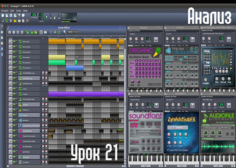The width and height of the screenshot is (236, 168).
Task: Solo the Organic track
Action: (16, 104)
